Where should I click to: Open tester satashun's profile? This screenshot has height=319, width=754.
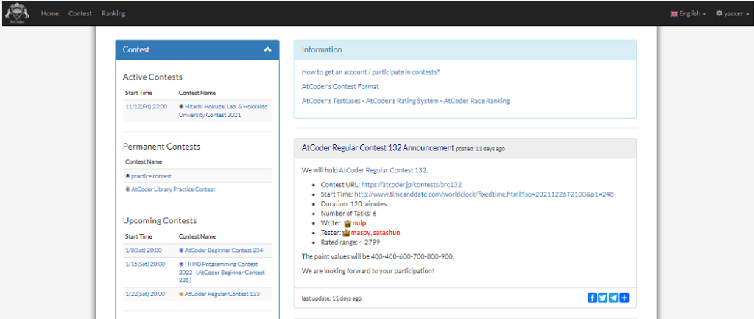(x=387, y=233)
